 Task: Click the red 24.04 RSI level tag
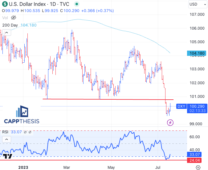pyautogui.click(x=197, y=160)
